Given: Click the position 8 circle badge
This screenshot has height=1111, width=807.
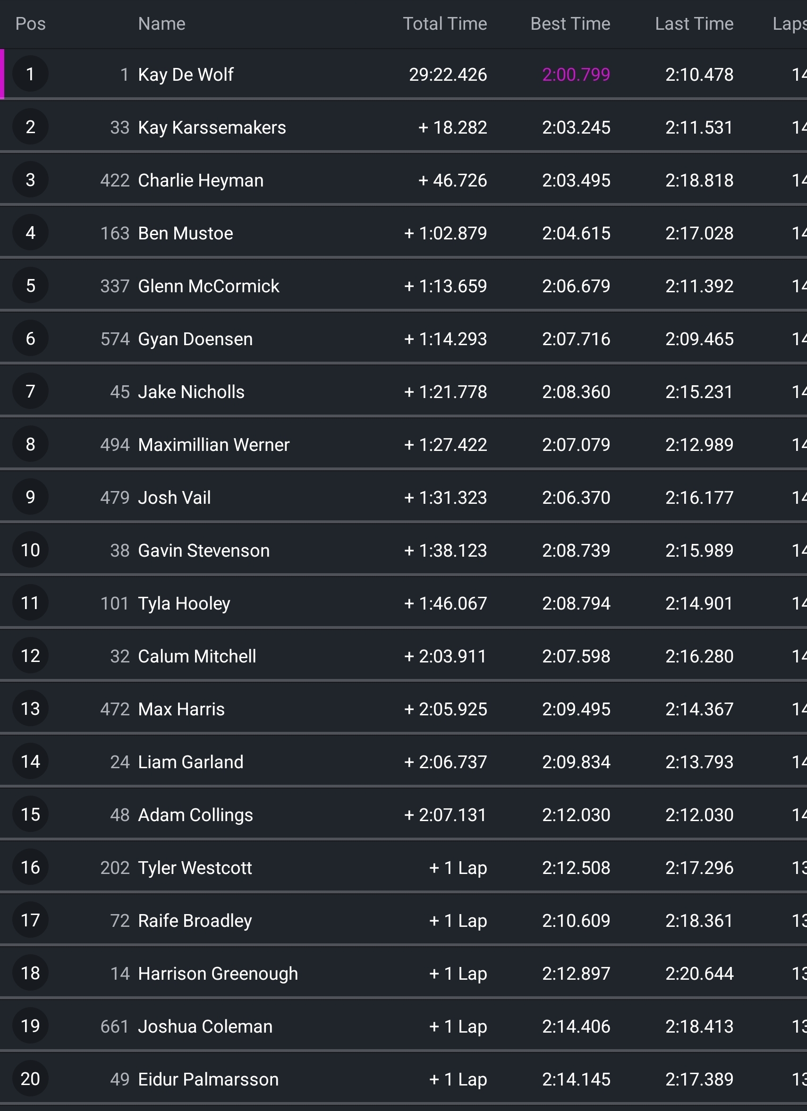Looking at the screenshot, I should 30,444.
